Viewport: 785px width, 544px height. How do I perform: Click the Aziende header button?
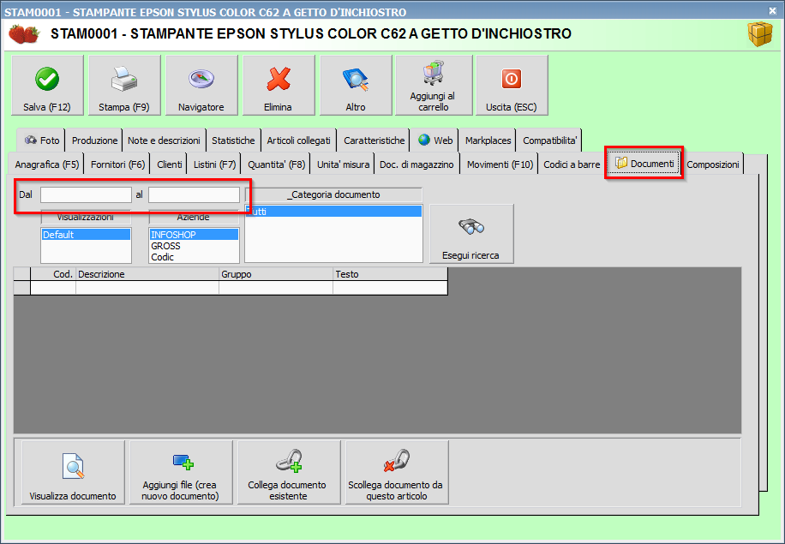pos(194,218)
